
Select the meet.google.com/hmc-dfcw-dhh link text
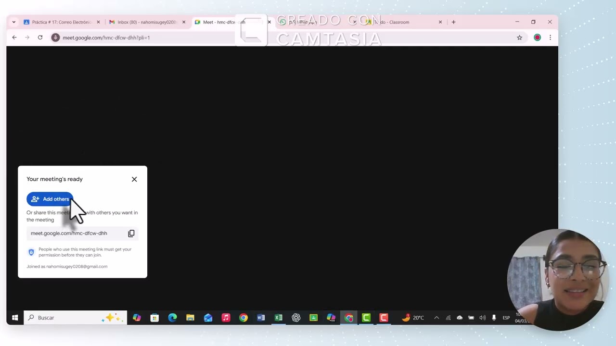click(69, 233)
